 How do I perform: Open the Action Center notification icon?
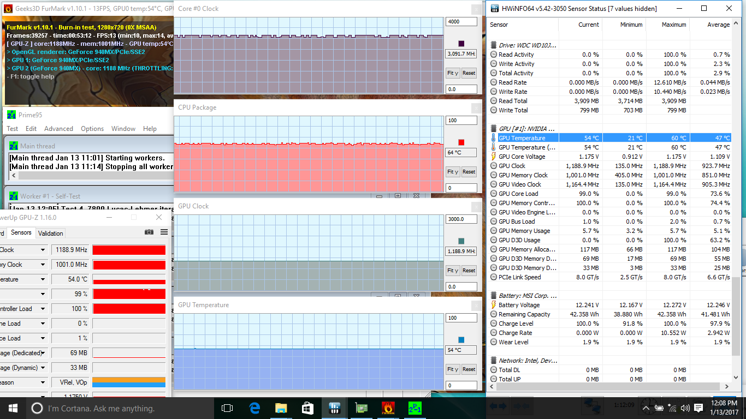[x=698, y=408]
